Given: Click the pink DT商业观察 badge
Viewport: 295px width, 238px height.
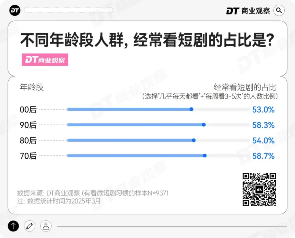Looking at the screenshot, I should [45, 60].
